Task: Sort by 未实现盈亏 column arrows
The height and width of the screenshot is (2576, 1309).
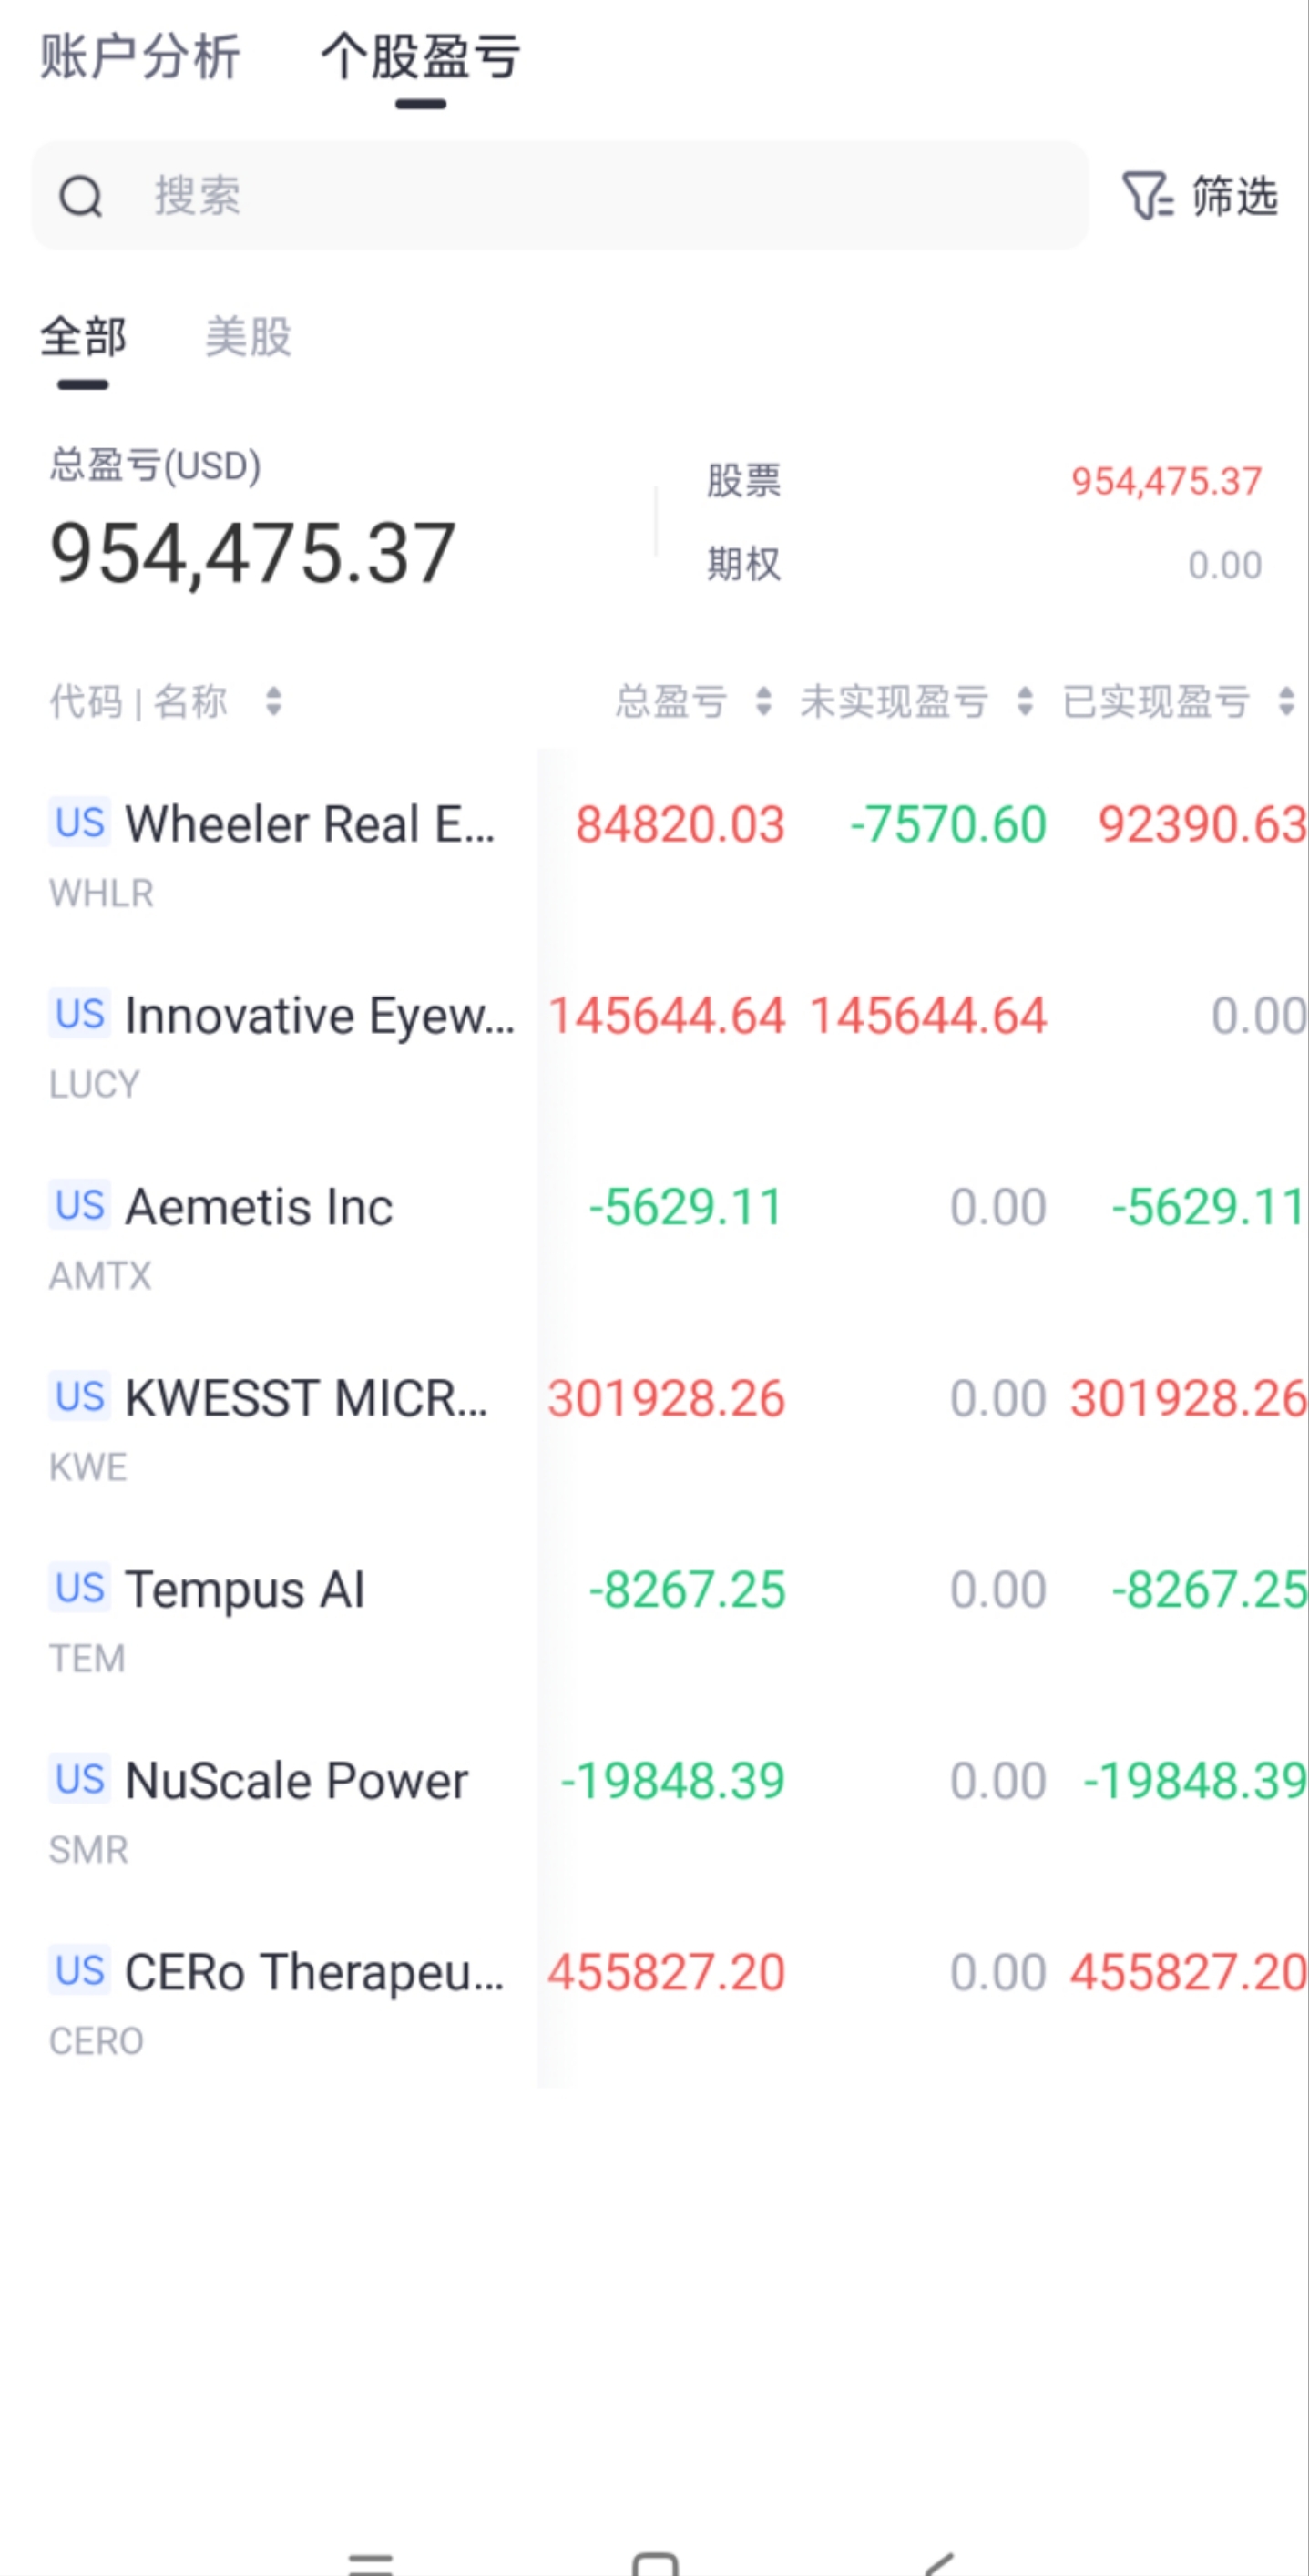Action: click(x=1025, y=701)
